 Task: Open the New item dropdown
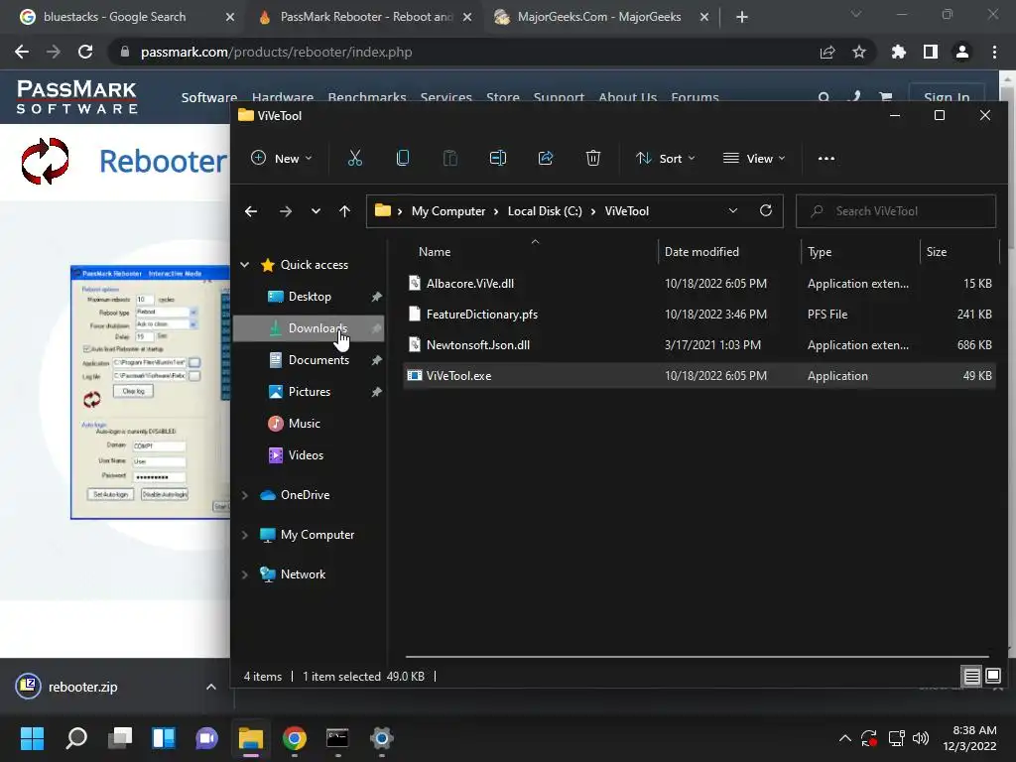coord(282,159)
